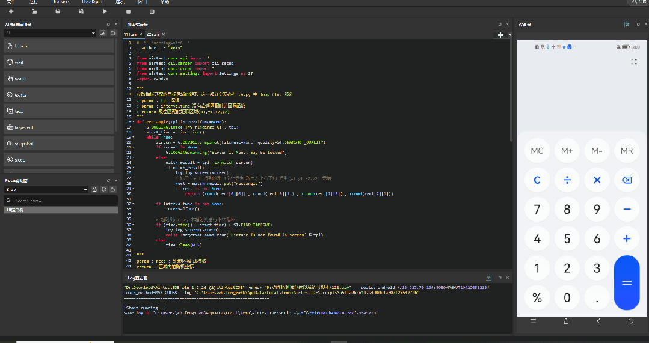Tap the M+ key on the calculator
Screen dimensions: 649x343
tap(567, 151)
